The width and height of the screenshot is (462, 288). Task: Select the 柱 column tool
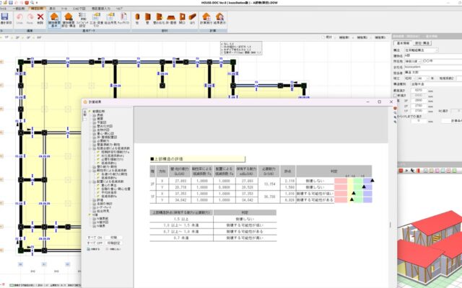point(137,17)
